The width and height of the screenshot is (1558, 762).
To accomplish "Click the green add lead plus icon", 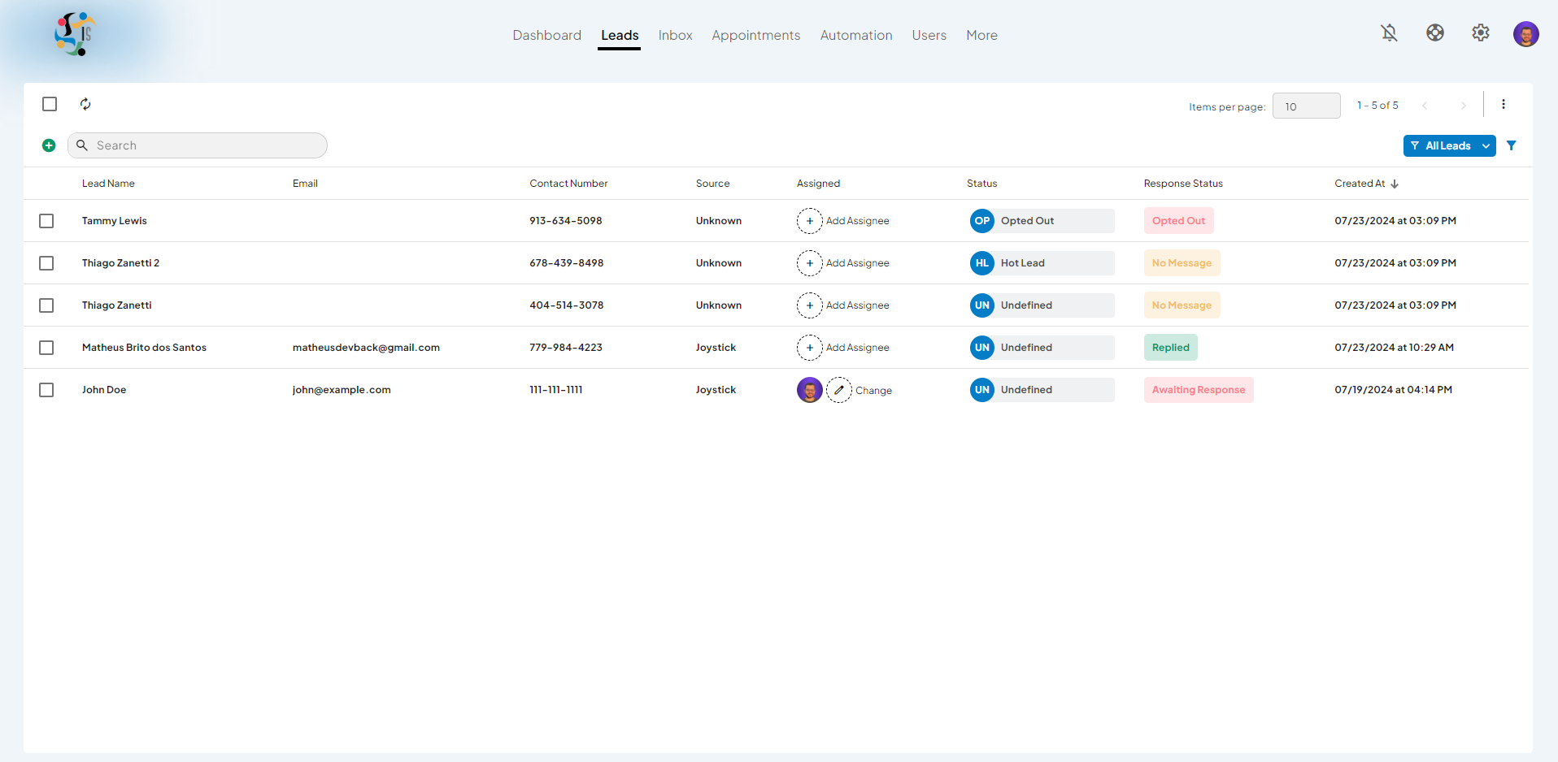I will (49, 145).
